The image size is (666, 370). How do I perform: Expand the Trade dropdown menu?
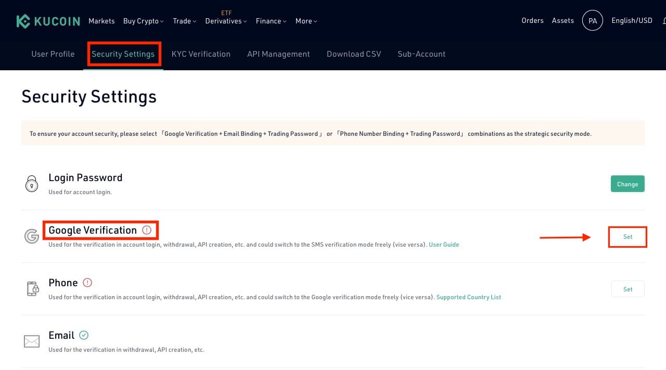(184, 21)
